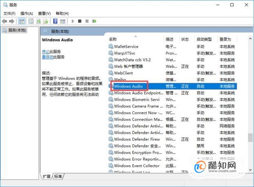Select the Windows Error Reportin... service

click(172, 159)
